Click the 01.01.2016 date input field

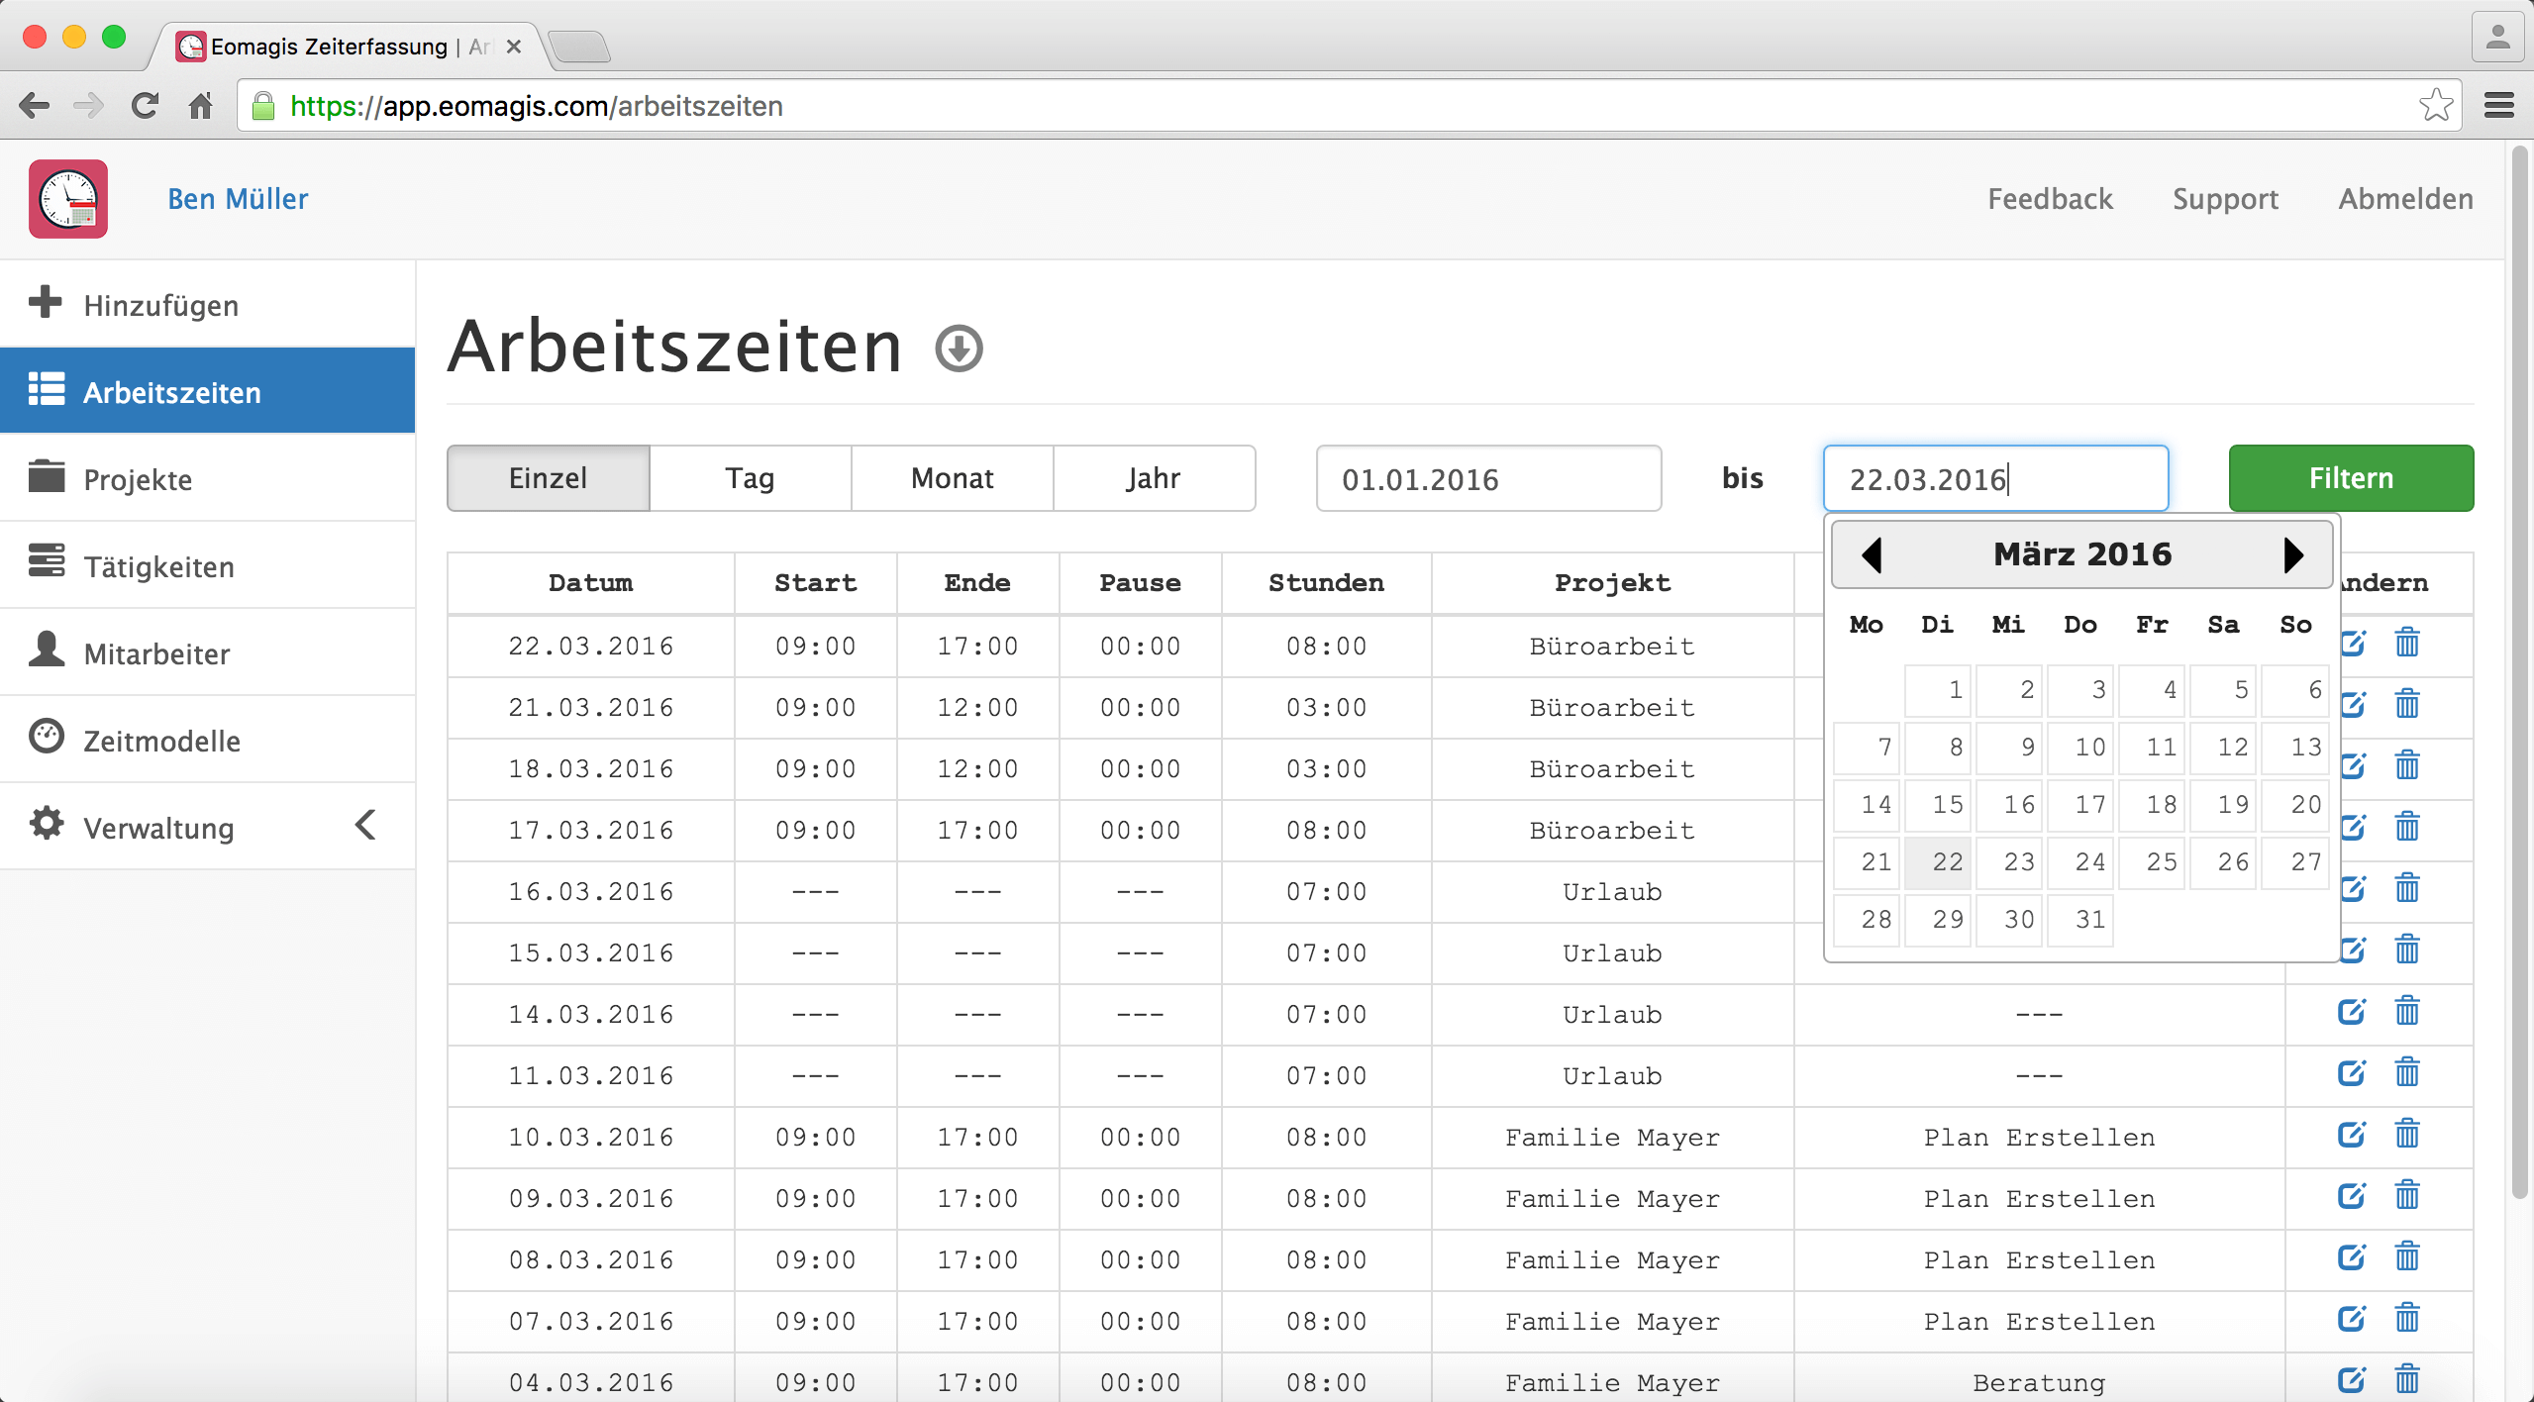[x=1487, y=478]
